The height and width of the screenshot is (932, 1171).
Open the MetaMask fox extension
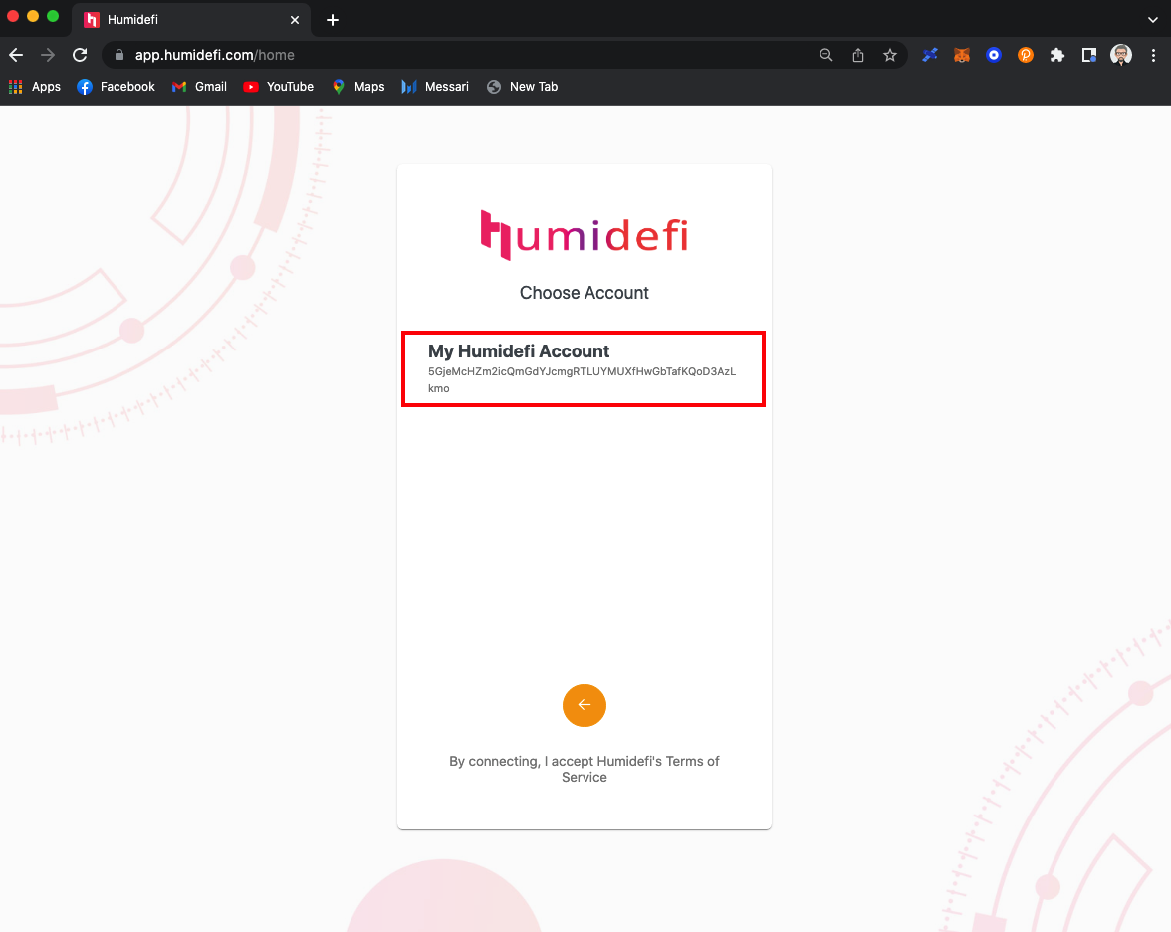tap(962, 56)
